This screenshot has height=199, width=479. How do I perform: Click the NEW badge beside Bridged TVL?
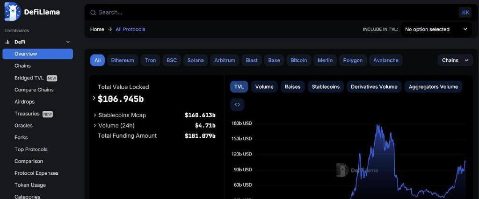[52, 78]
